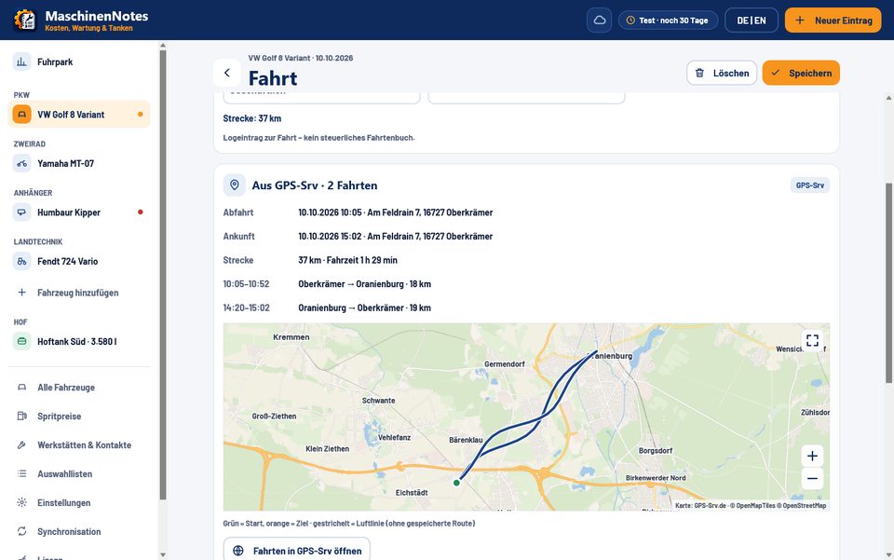Zoom in on the map
Viewport: 894px width, 560px height.
click(x=812, y=457)
